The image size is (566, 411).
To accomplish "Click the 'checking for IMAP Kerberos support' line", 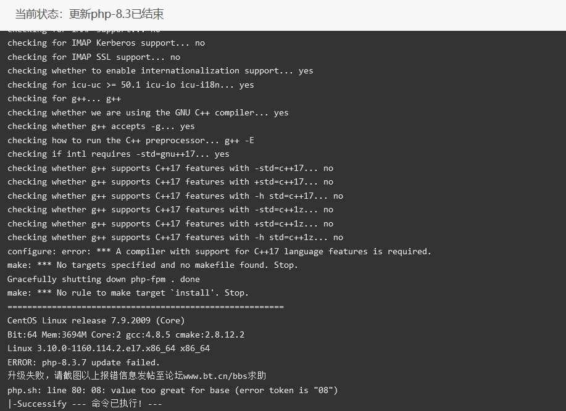I will click(106, 43).
